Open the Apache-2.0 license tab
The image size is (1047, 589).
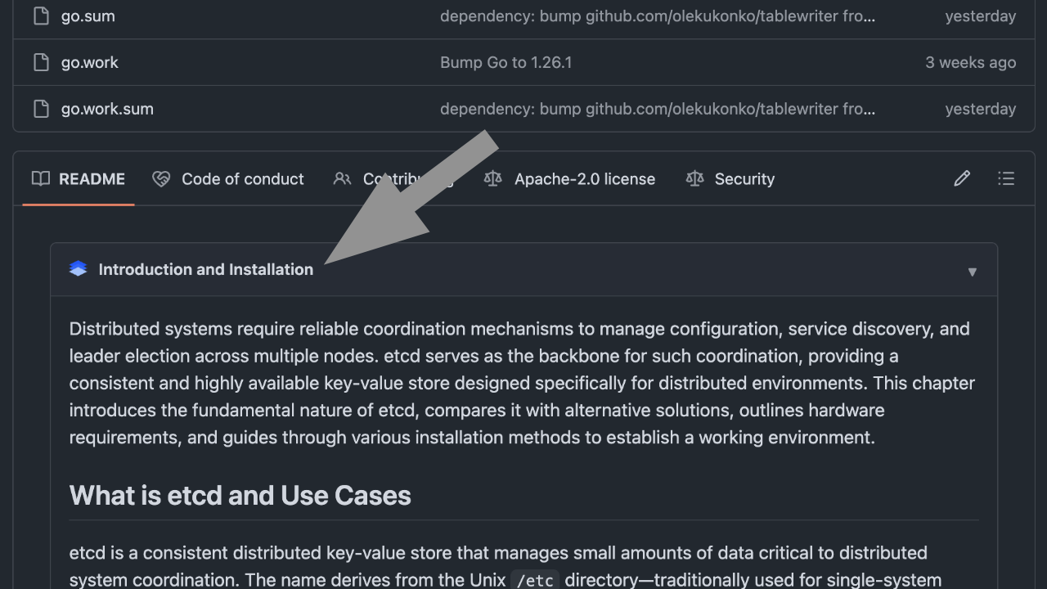[x=584, y=178]
